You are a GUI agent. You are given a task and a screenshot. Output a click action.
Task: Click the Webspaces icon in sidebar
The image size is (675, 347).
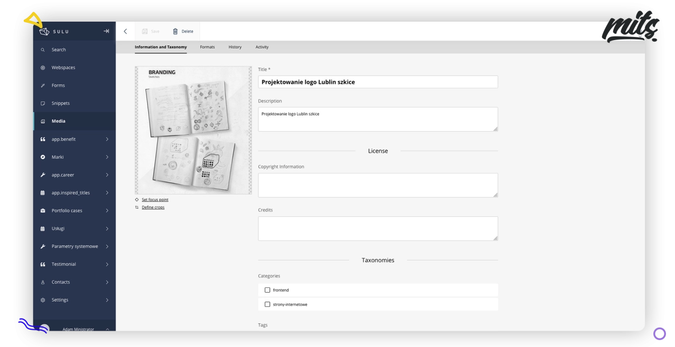click(x=43, y=68)
